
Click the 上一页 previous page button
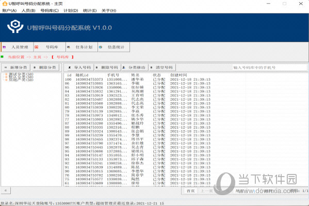click(207, 191)
